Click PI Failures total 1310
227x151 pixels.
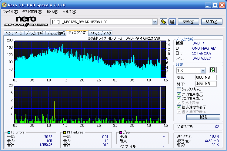105,145
